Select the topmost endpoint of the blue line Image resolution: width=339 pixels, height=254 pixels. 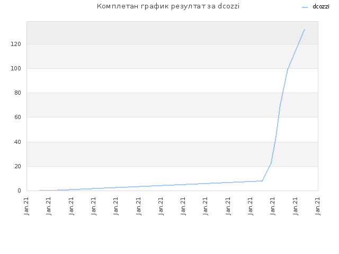tap(305, 30)
